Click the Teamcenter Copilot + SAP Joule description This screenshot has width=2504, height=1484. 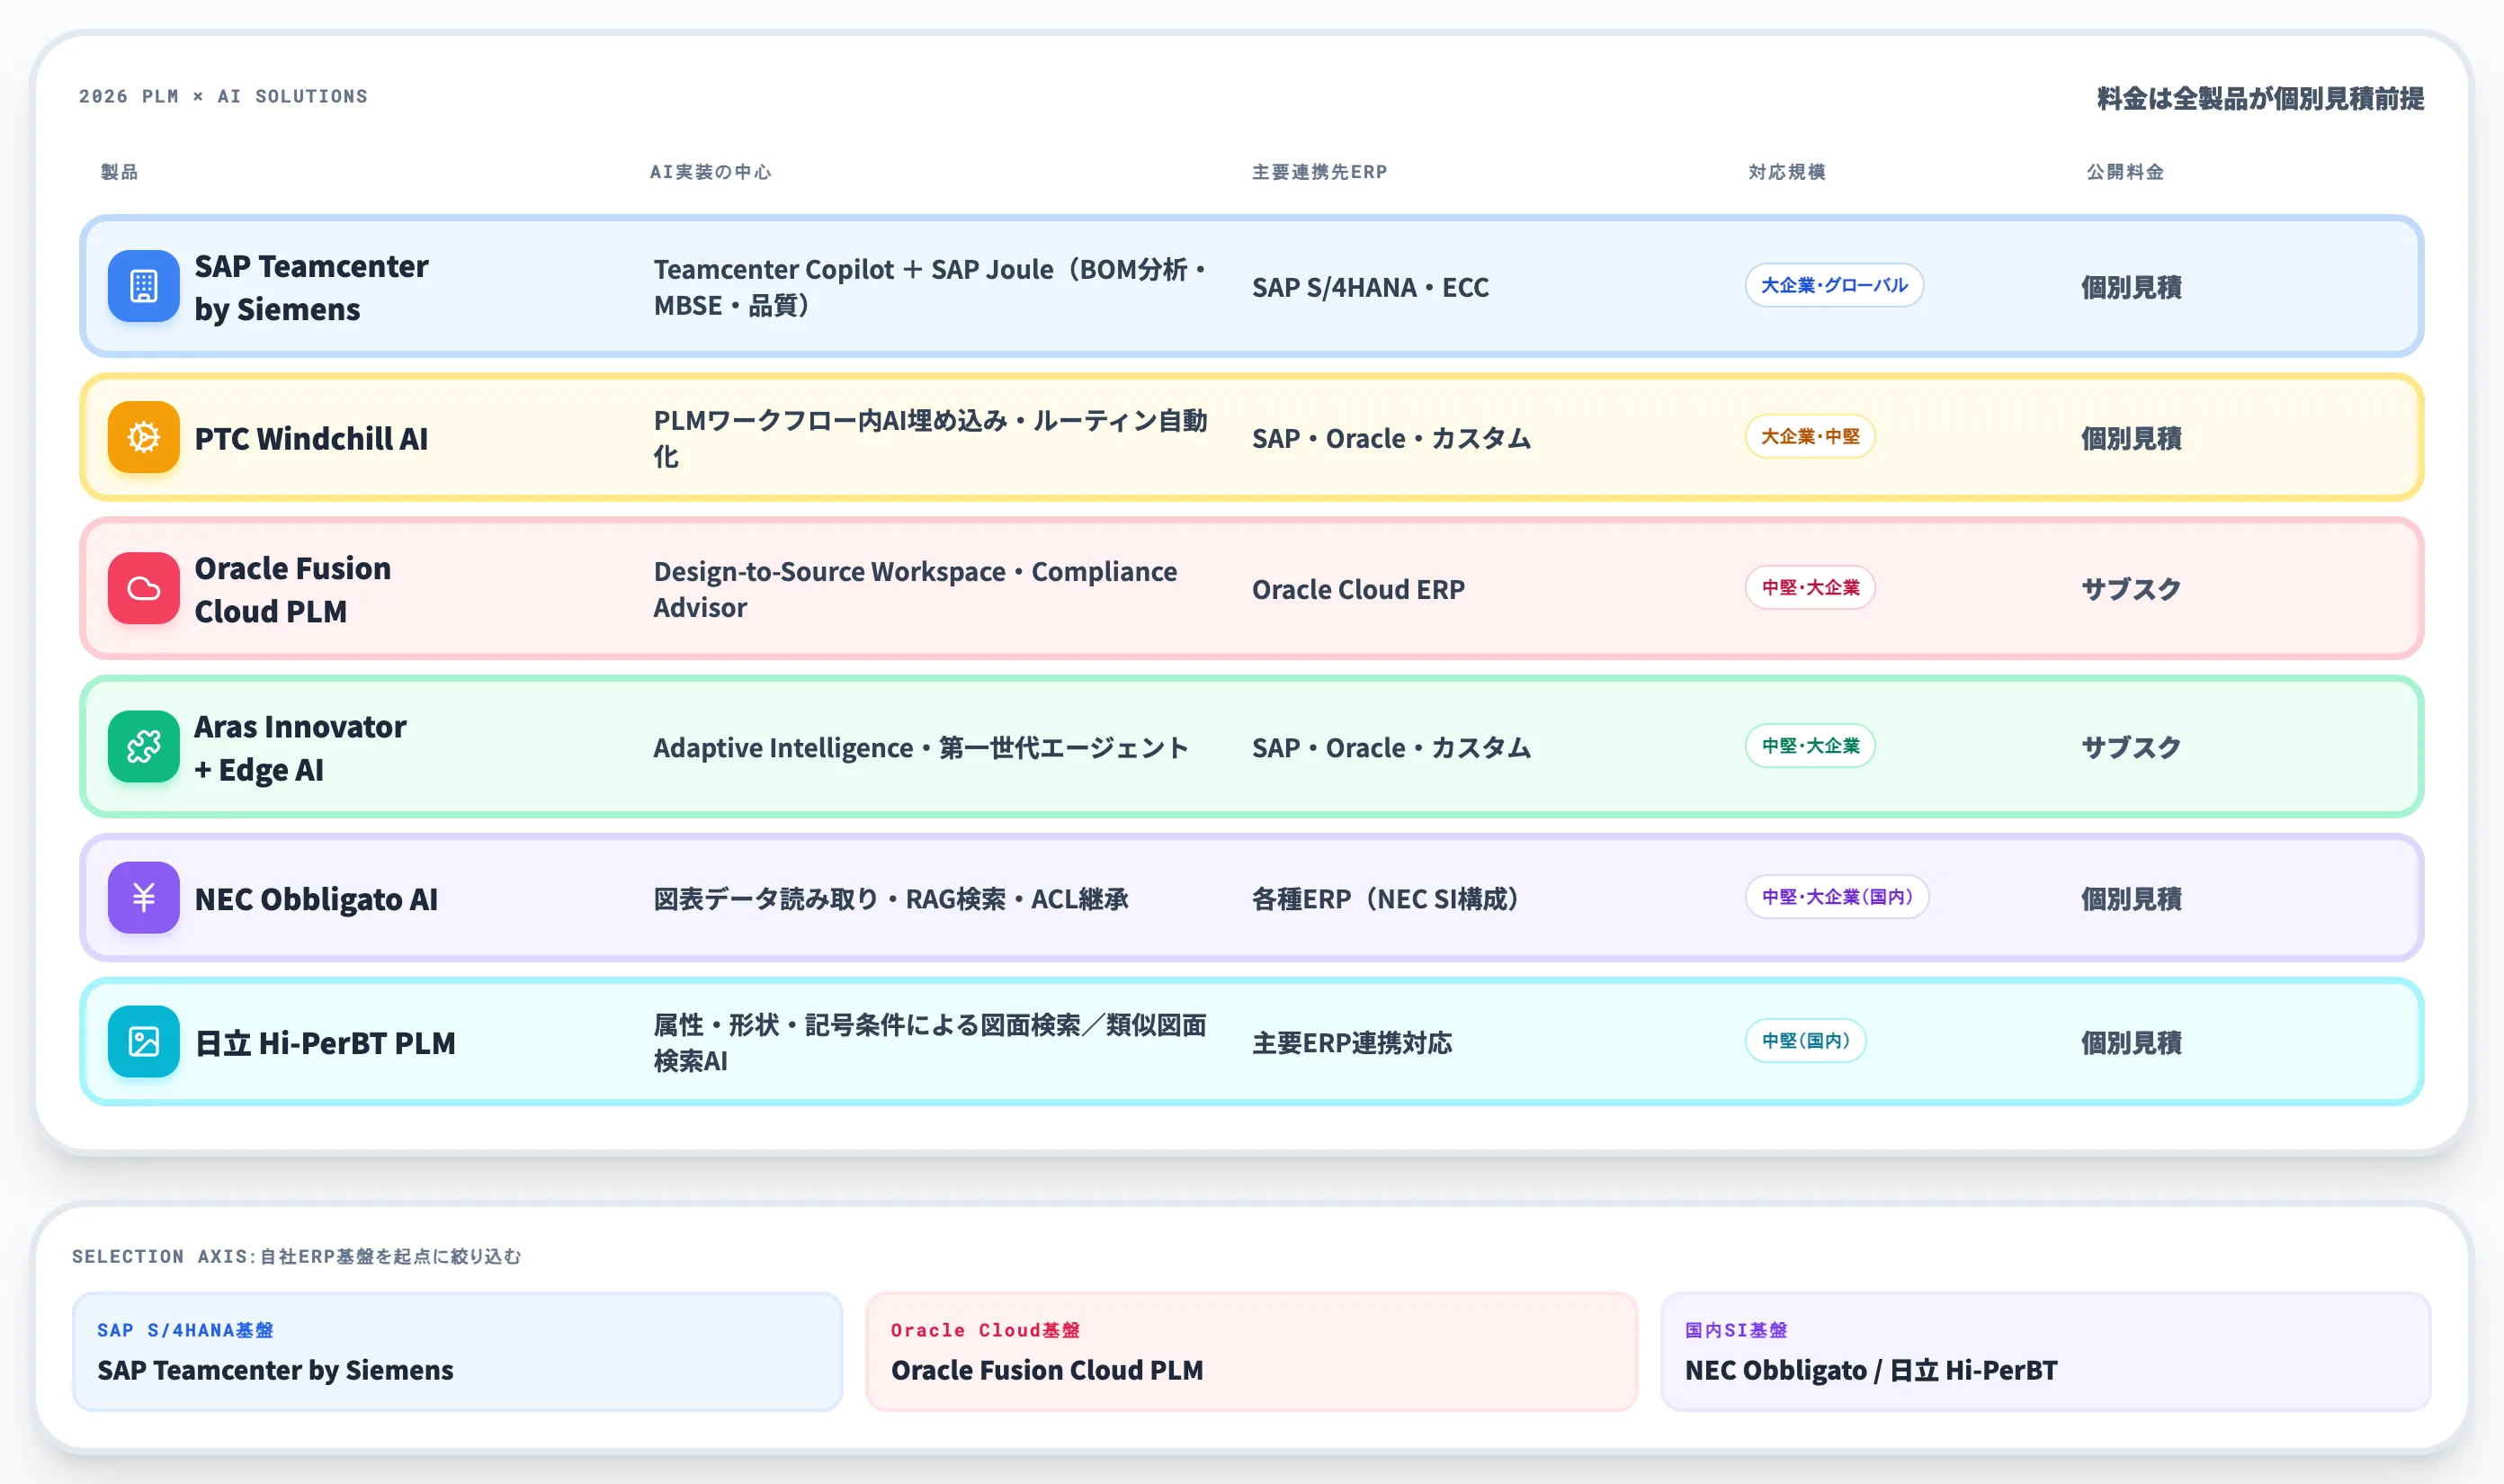[x=932, y=288]
